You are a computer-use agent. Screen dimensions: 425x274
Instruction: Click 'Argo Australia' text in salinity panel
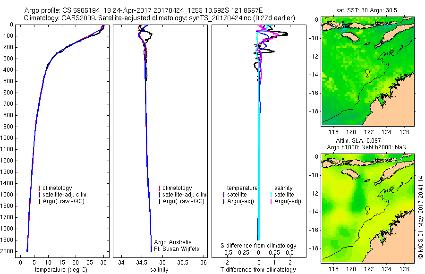(x=173, y=242)
